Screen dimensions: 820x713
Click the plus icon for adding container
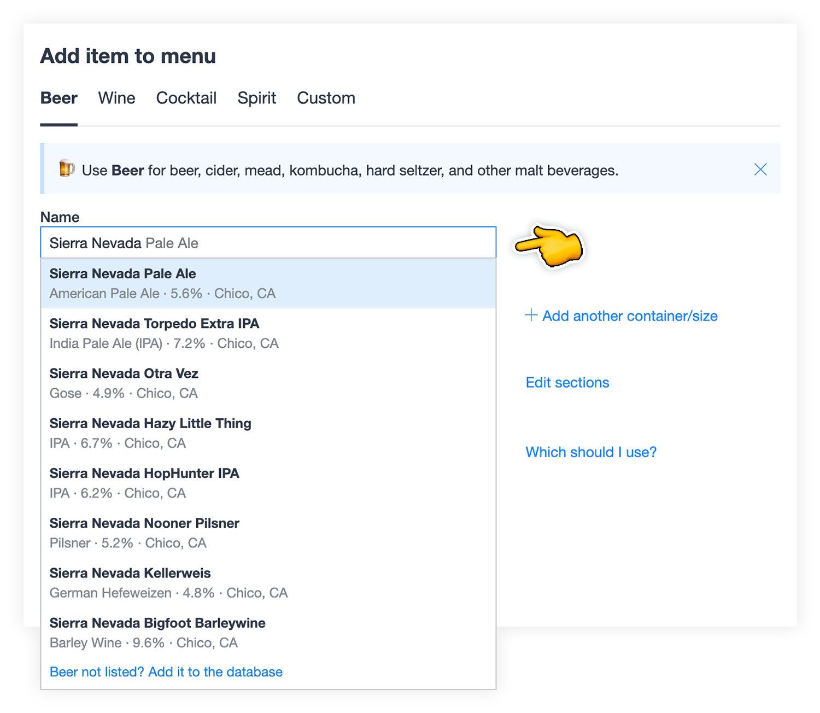pyautogui.click(x=531, y=315)
